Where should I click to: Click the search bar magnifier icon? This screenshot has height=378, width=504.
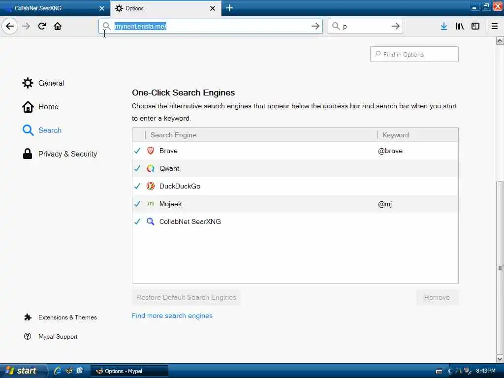(336, 26)
